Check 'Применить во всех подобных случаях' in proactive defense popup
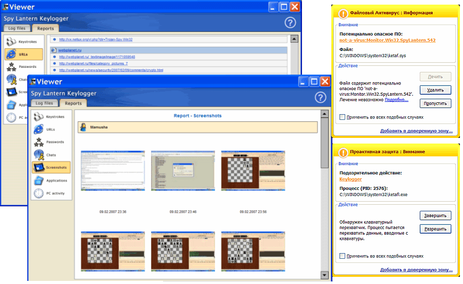The image size is (463, 284). click(x=342, y=256)
